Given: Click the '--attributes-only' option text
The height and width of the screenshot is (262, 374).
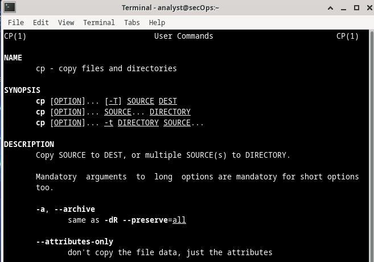Looking at the screenshot, I should pyautogui.click(x=75, y=241).
